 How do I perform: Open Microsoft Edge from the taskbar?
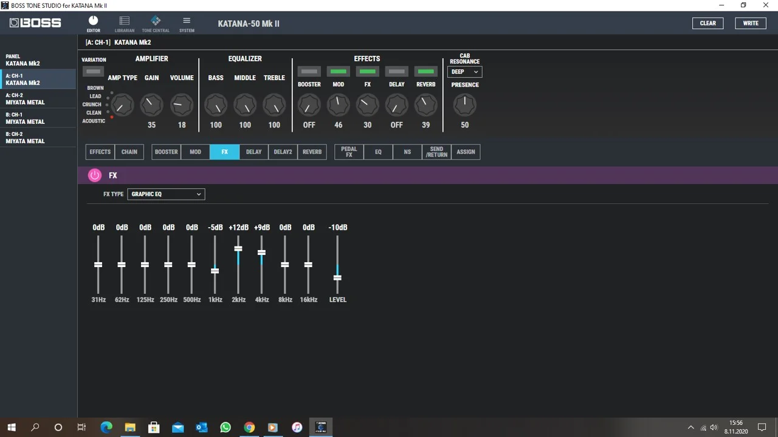coord(106,427)
